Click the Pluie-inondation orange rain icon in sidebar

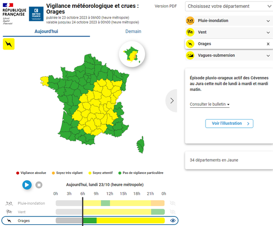(x=190, y=21)
